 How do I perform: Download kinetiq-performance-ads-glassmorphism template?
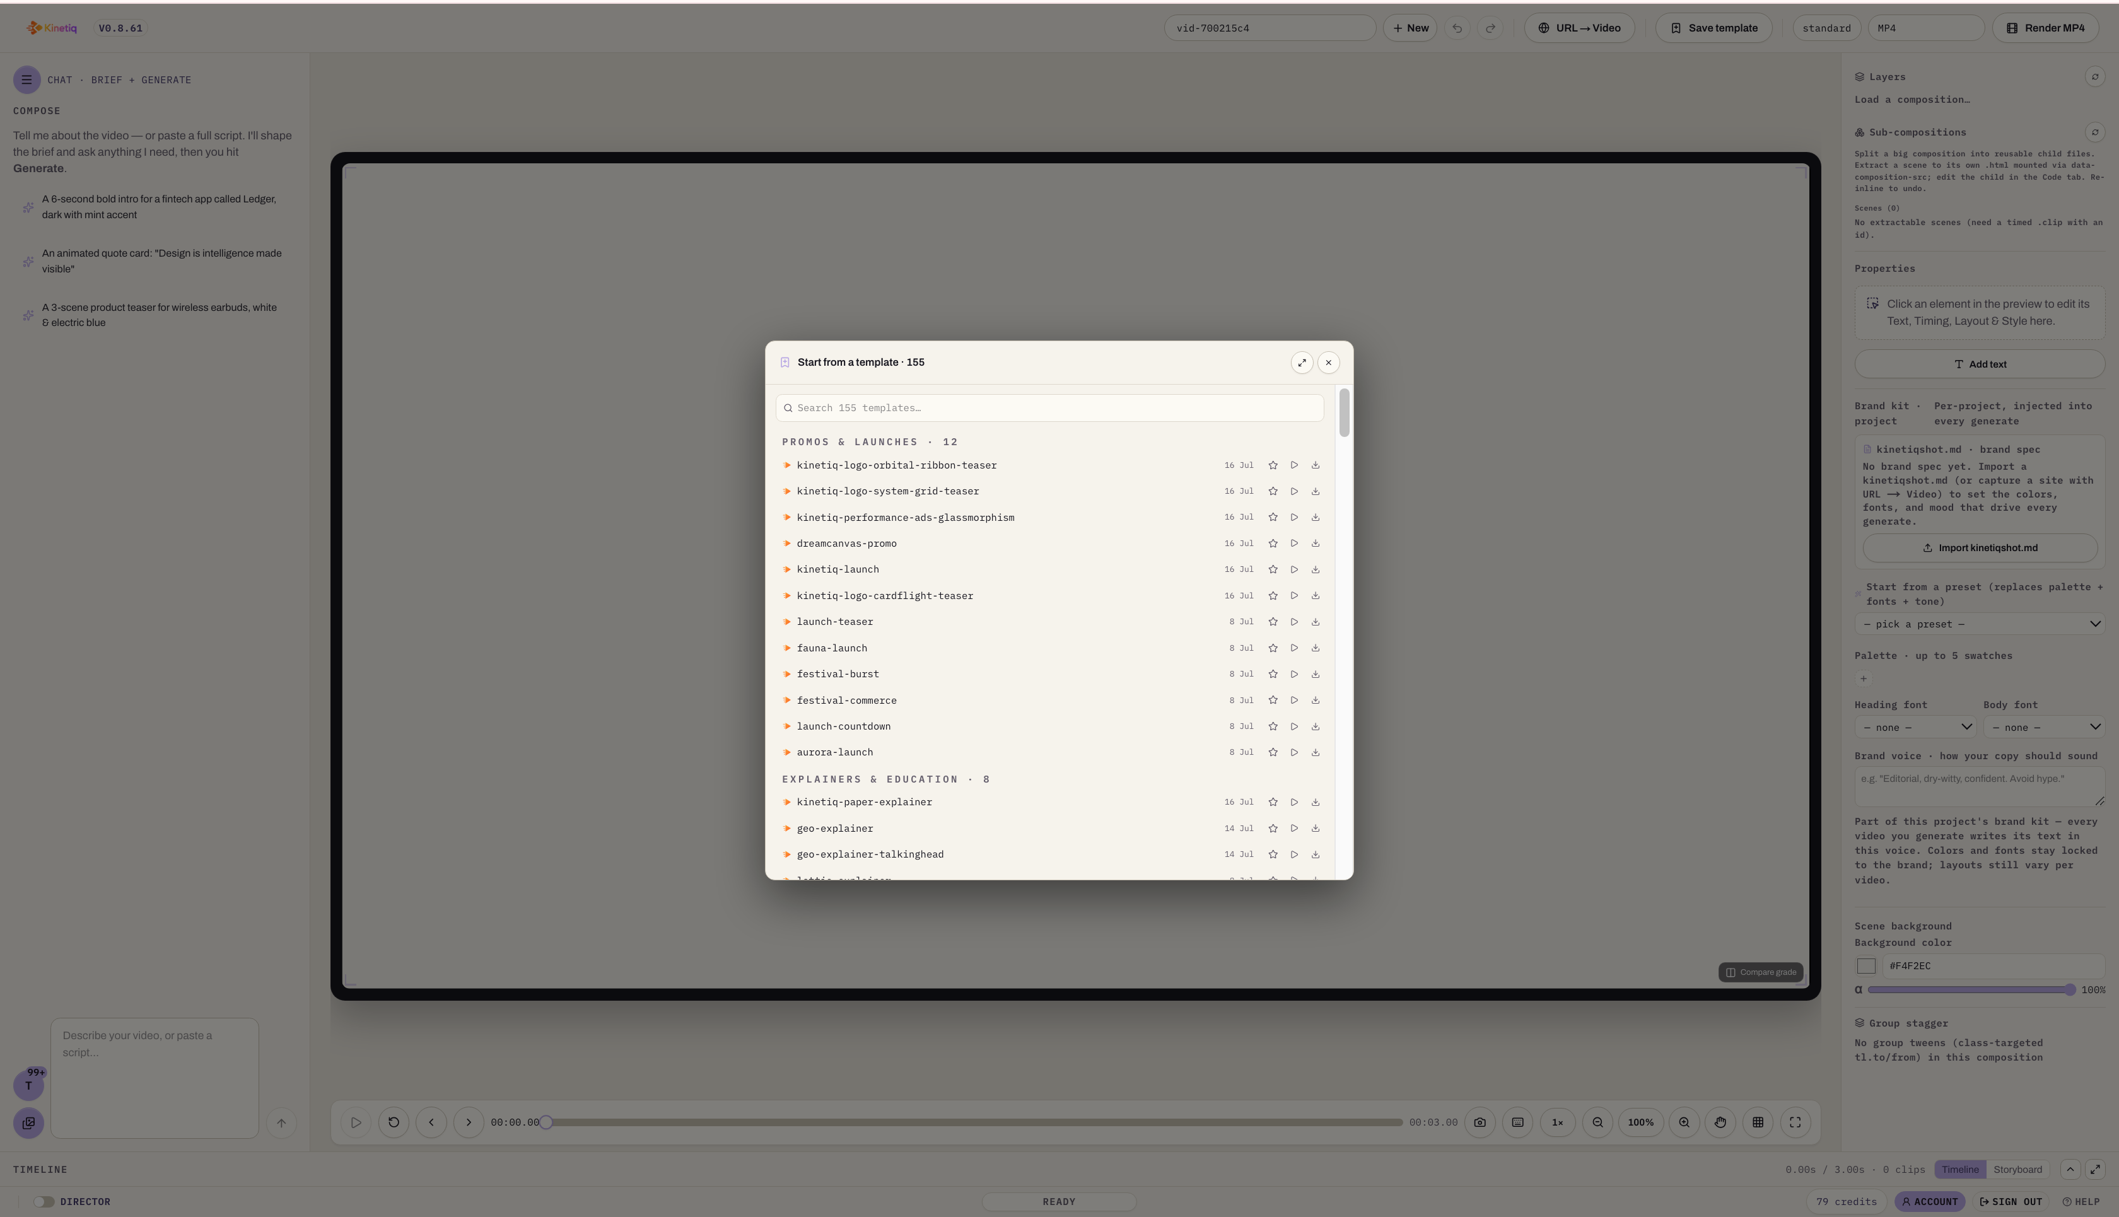[x=1315, y=518]
